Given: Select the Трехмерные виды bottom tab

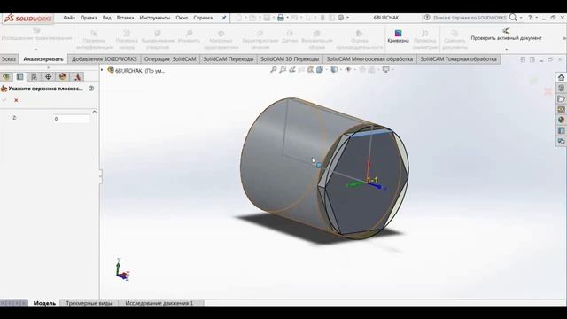Looking at the screenshot, I should pyautogui.click(x=89, y=303).
